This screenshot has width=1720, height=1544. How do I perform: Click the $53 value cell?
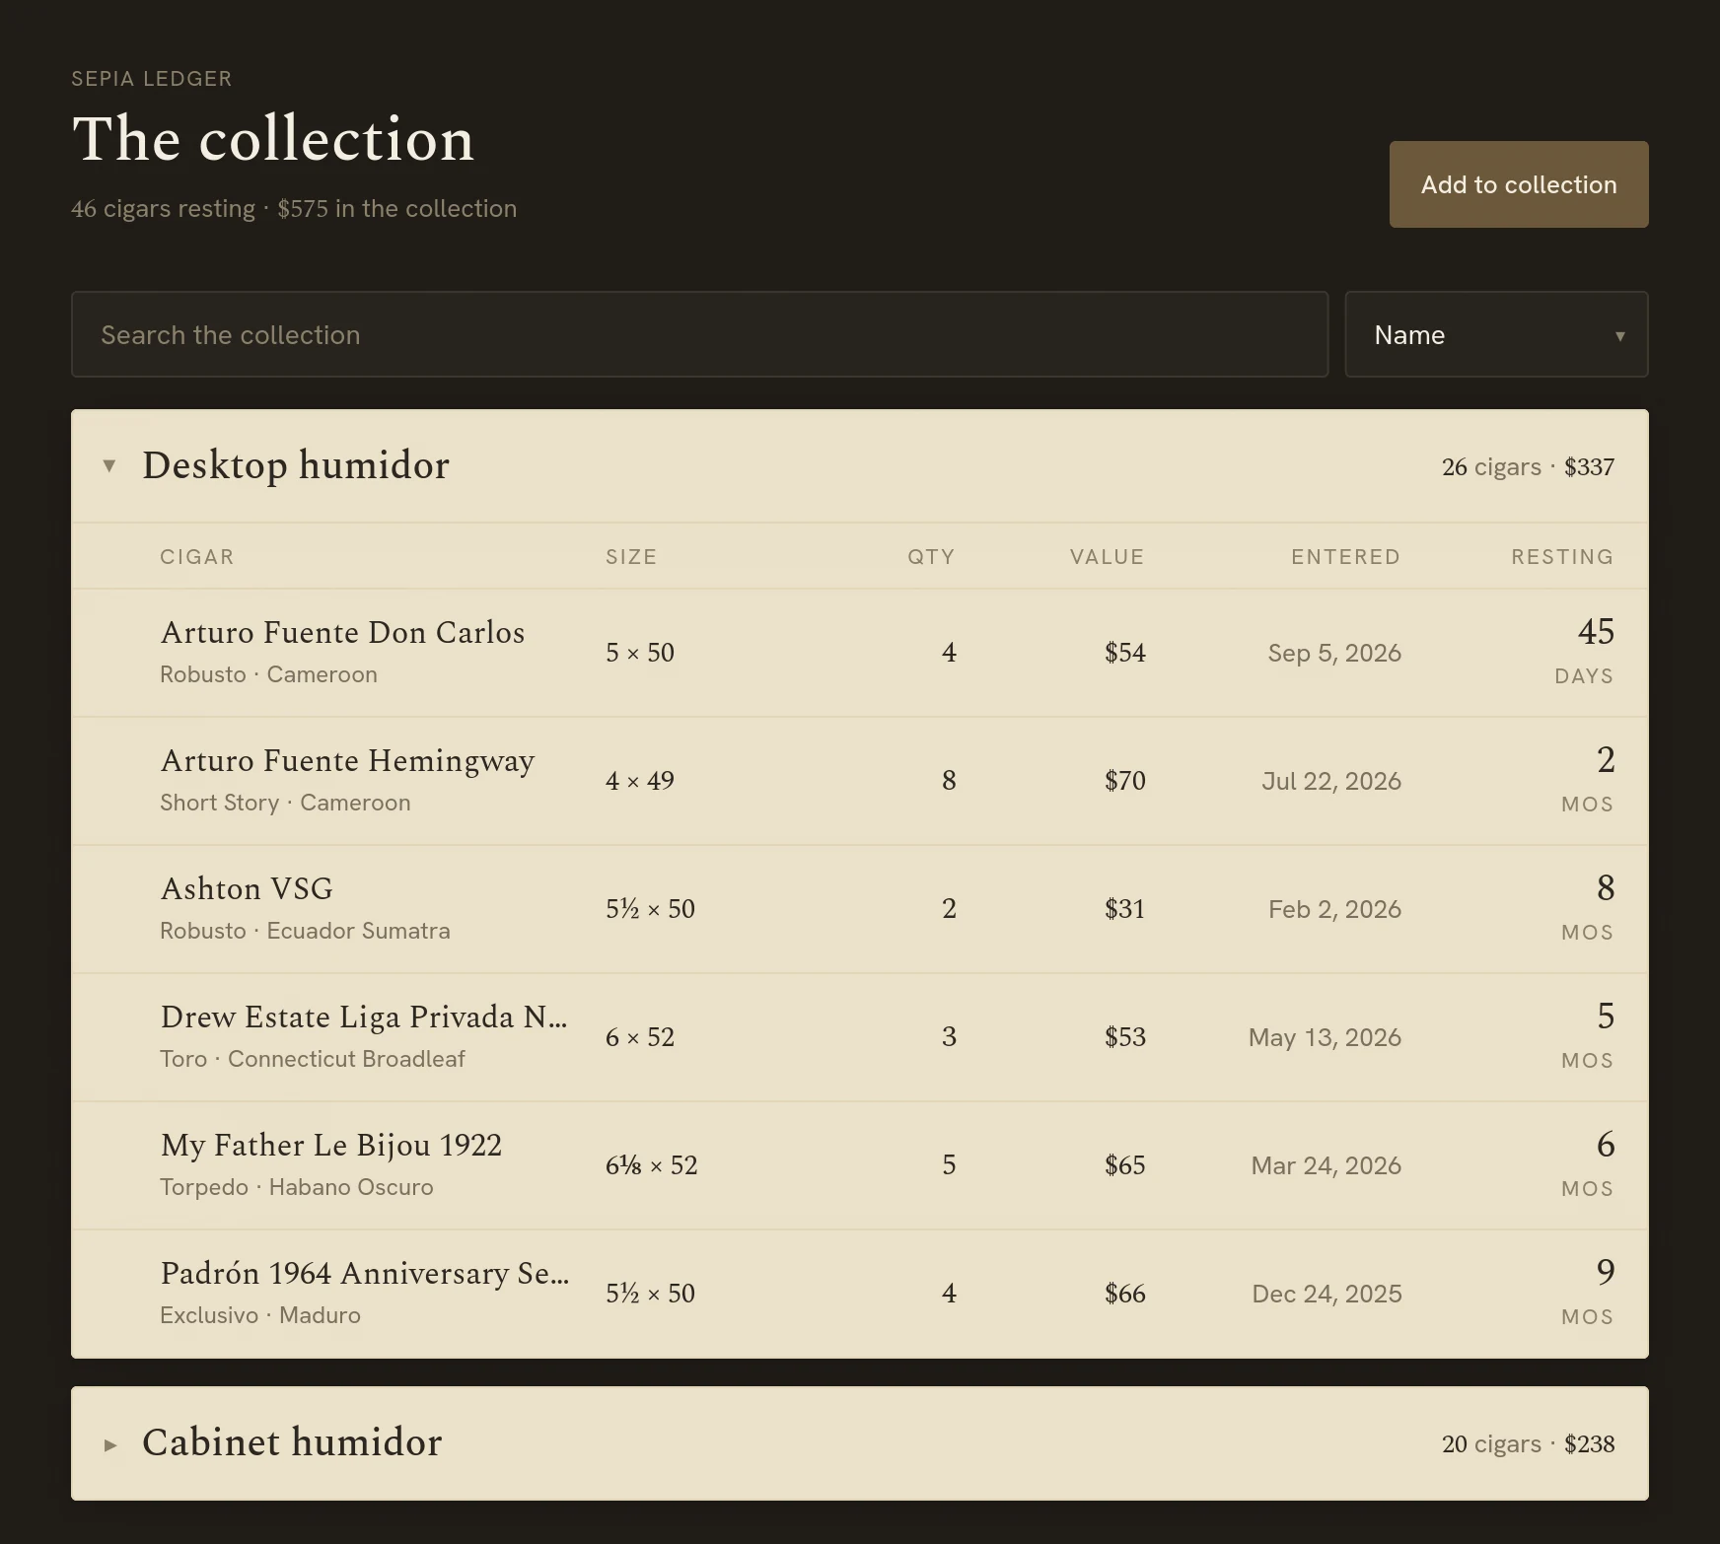tap(1124, 1037)
